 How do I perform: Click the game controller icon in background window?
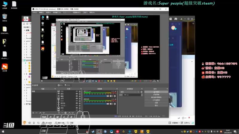pyautogui.click(x=176, y=19)
